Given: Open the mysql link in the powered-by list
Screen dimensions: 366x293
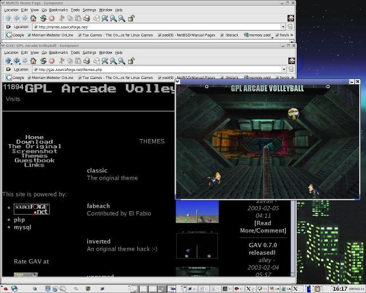Looking at the screenshot, I should (x=22, y=227).
